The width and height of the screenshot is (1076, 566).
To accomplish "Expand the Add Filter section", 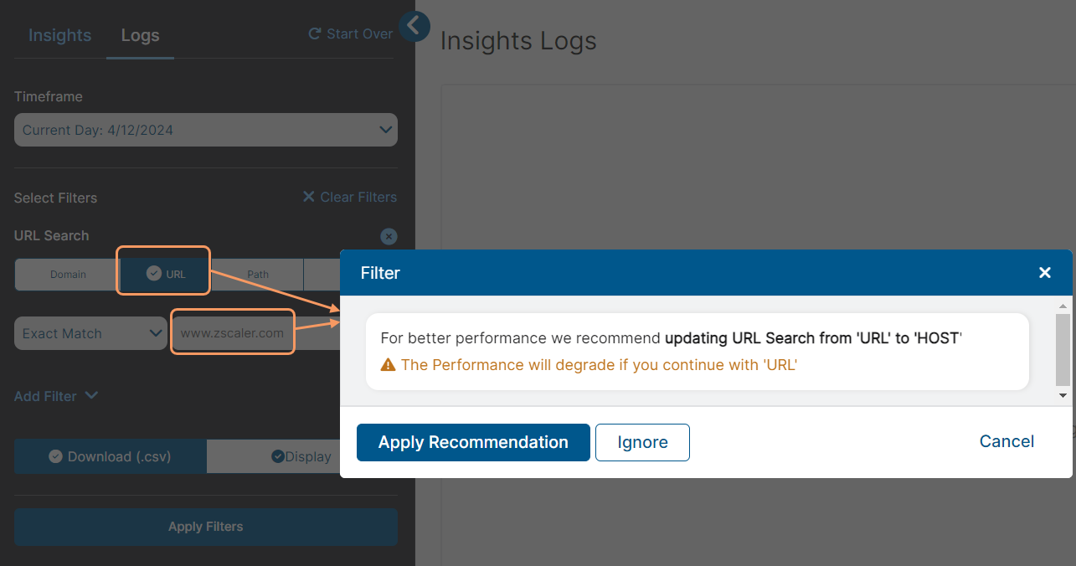I will (56, 395).
